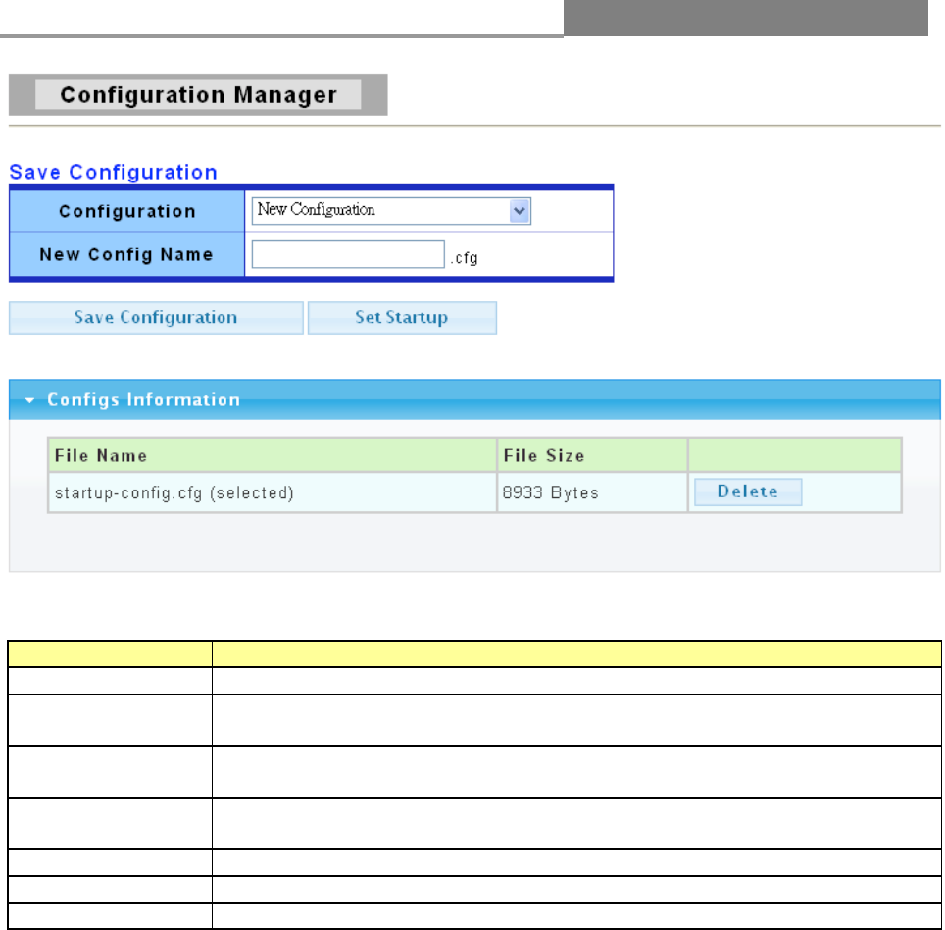Select the startup-config.cfg (selected) entry
The width and height of the screenshot is (945, 930).
[x=174, y=492]
